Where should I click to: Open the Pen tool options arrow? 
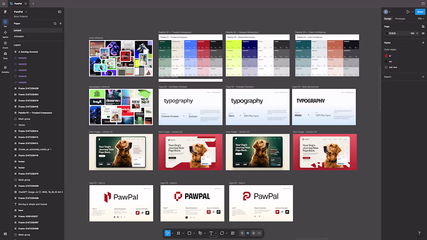[205, 233]
